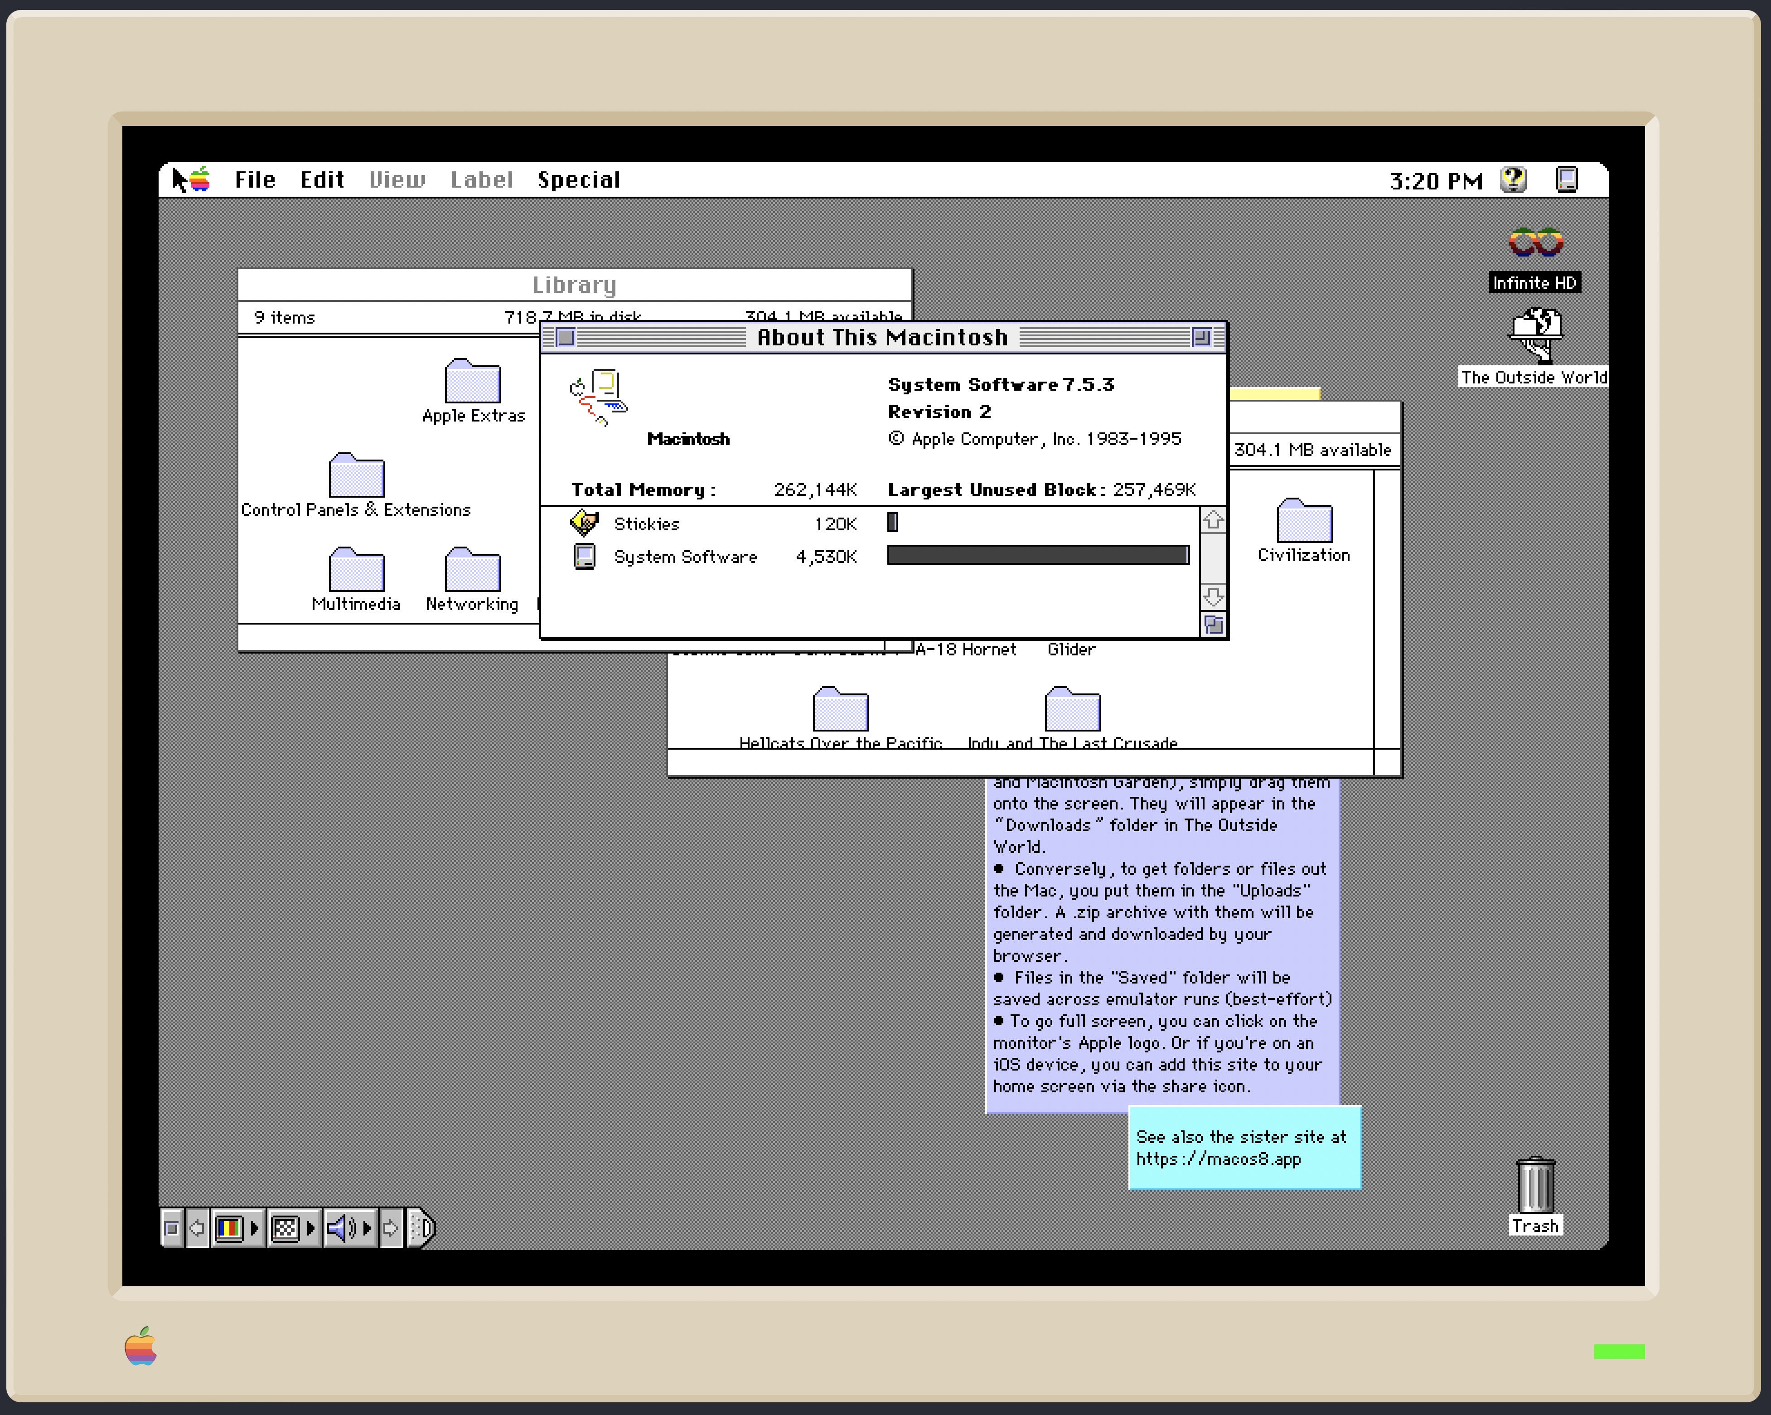Open the Special menu
The width and height of the screenshot is (1771, 1415).
578,180
